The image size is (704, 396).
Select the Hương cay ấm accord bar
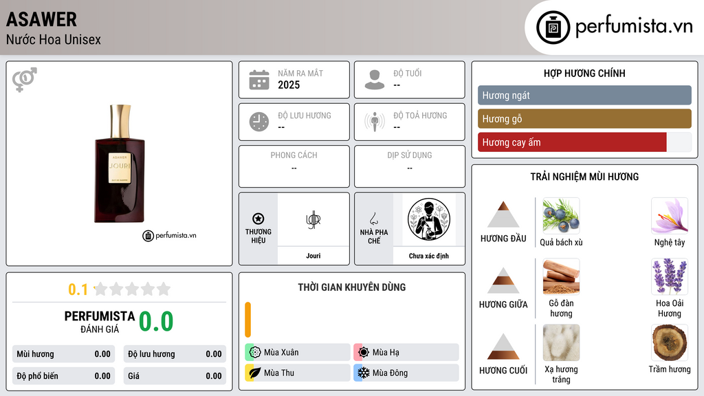584,142
